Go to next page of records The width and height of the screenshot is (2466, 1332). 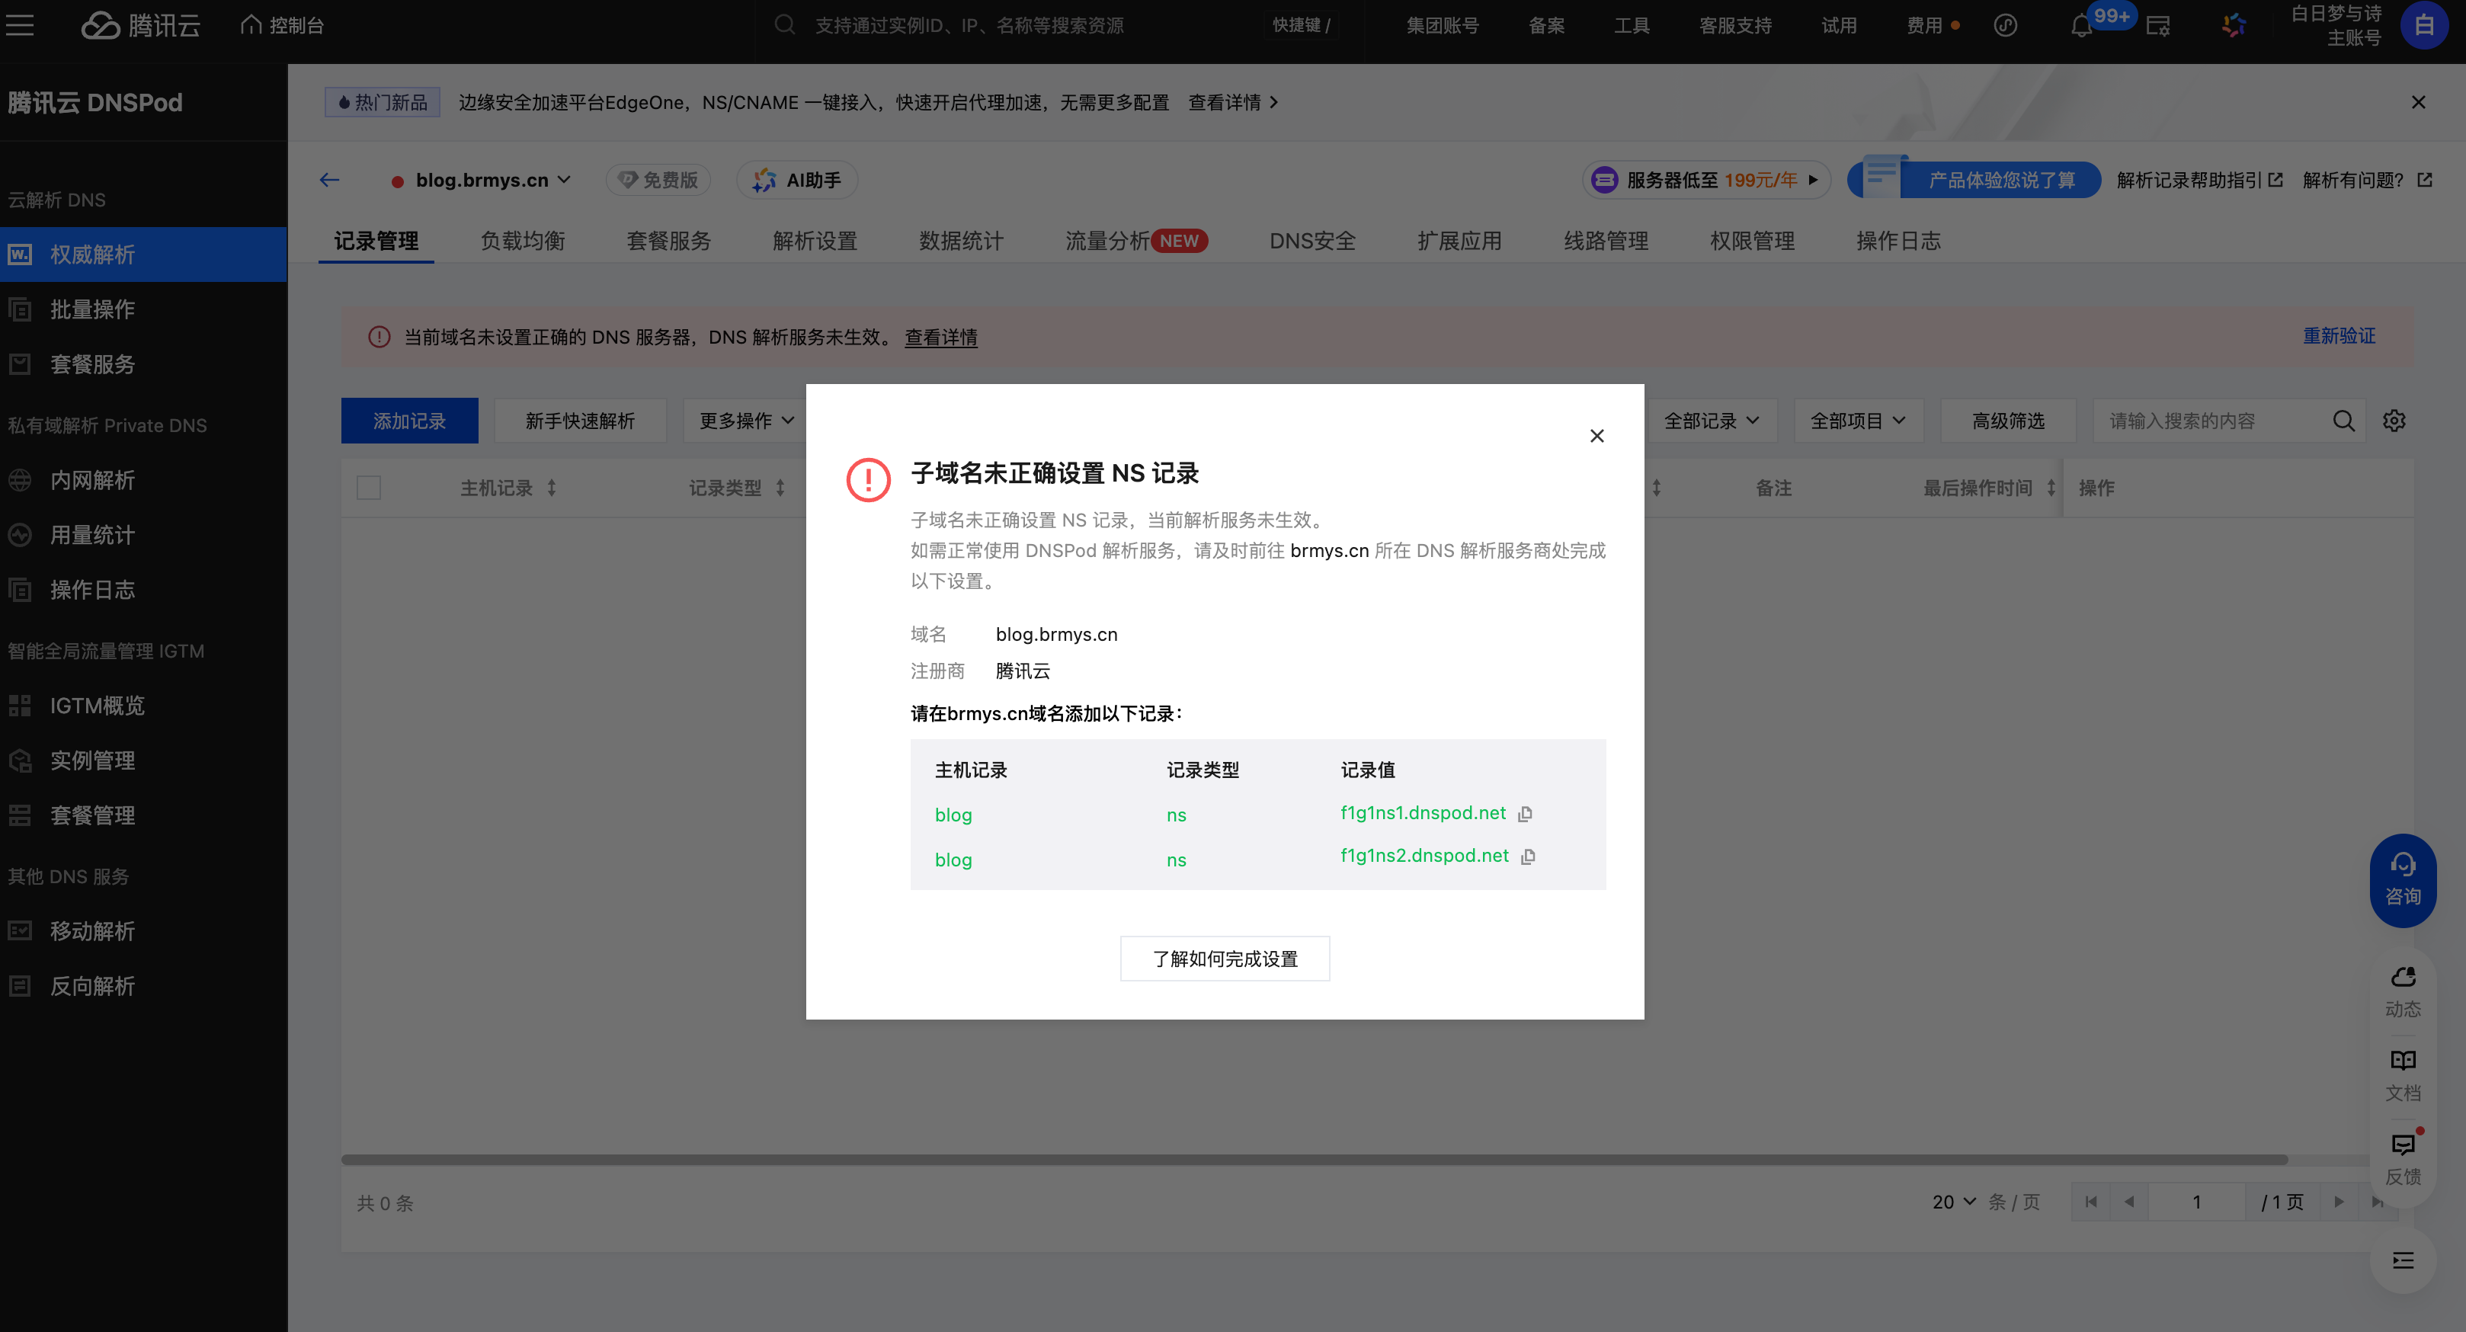coord(2339,1202)
